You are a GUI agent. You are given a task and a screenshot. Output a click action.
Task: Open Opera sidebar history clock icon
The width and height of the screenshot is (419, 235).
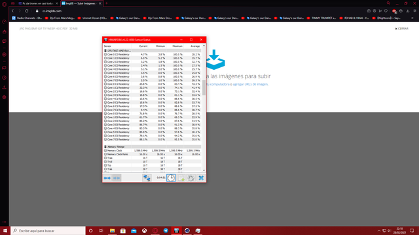(x=5, y=78)
